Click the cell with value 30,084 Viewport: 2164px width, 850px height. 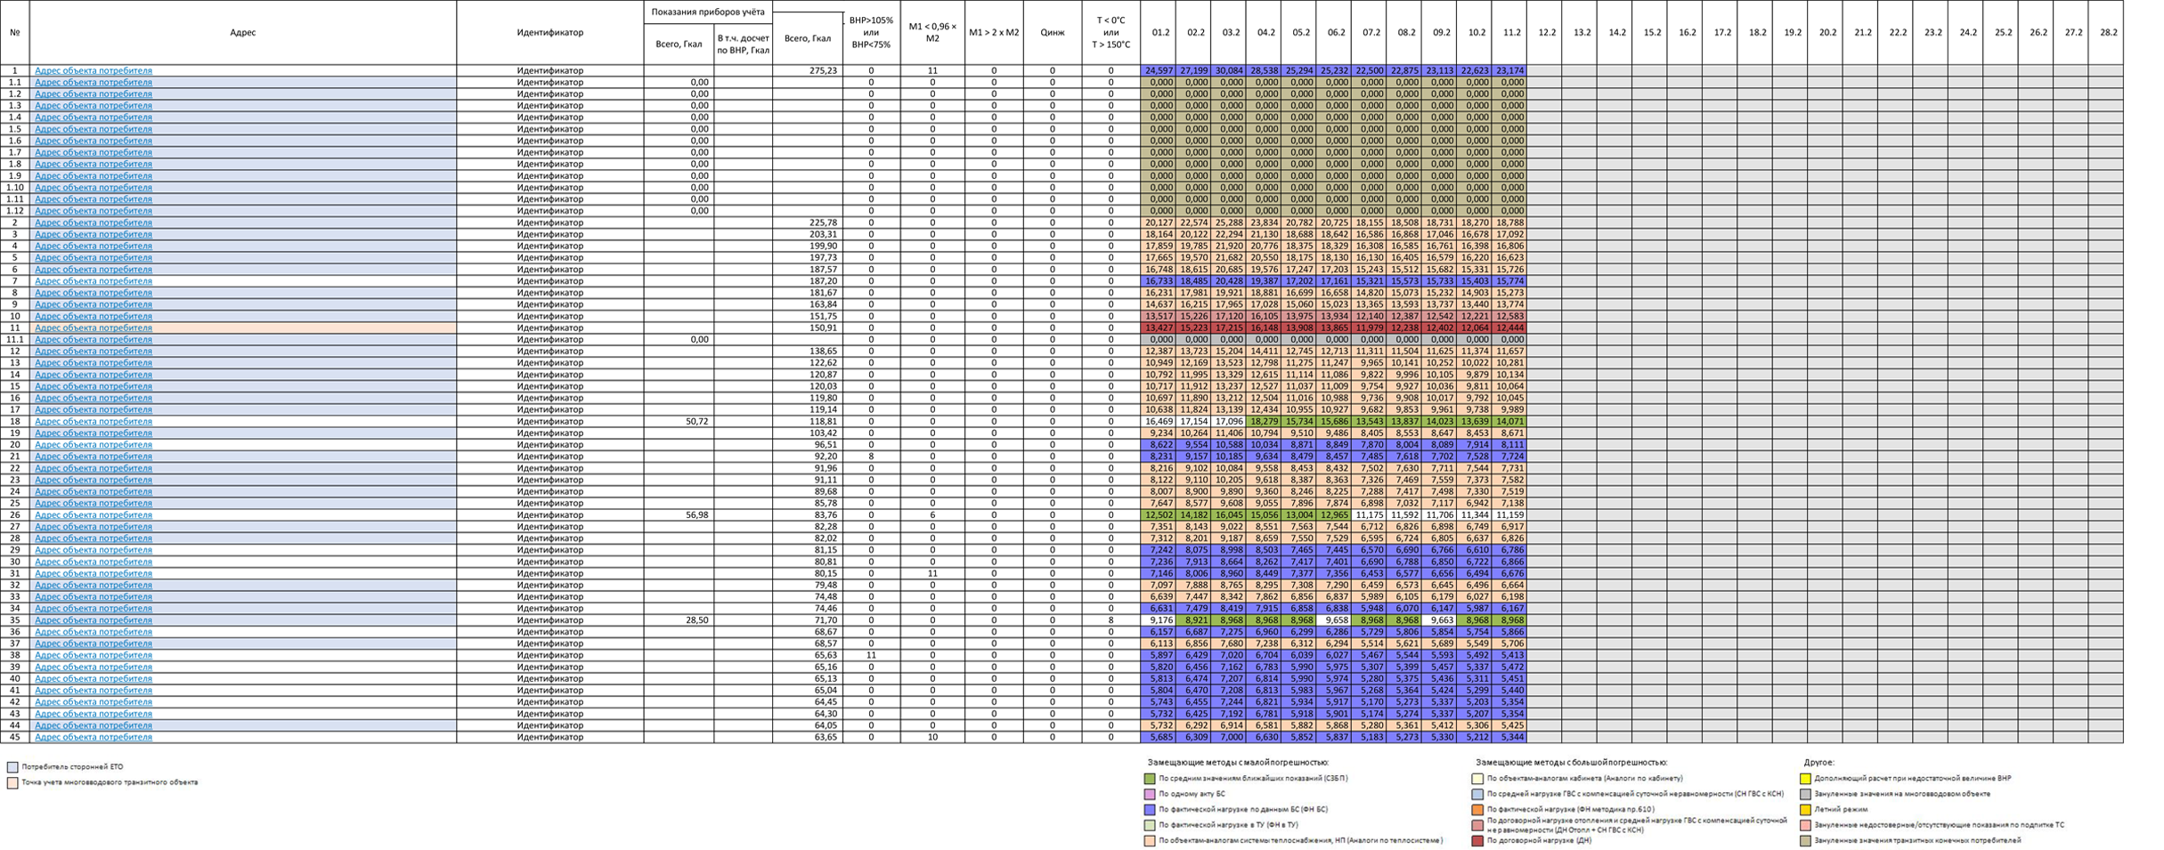click(x=1229, y=70)
